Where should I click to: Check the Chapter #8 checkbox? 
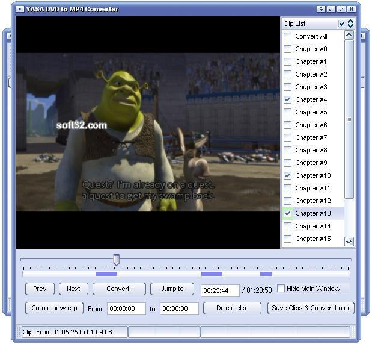[287, 150]
